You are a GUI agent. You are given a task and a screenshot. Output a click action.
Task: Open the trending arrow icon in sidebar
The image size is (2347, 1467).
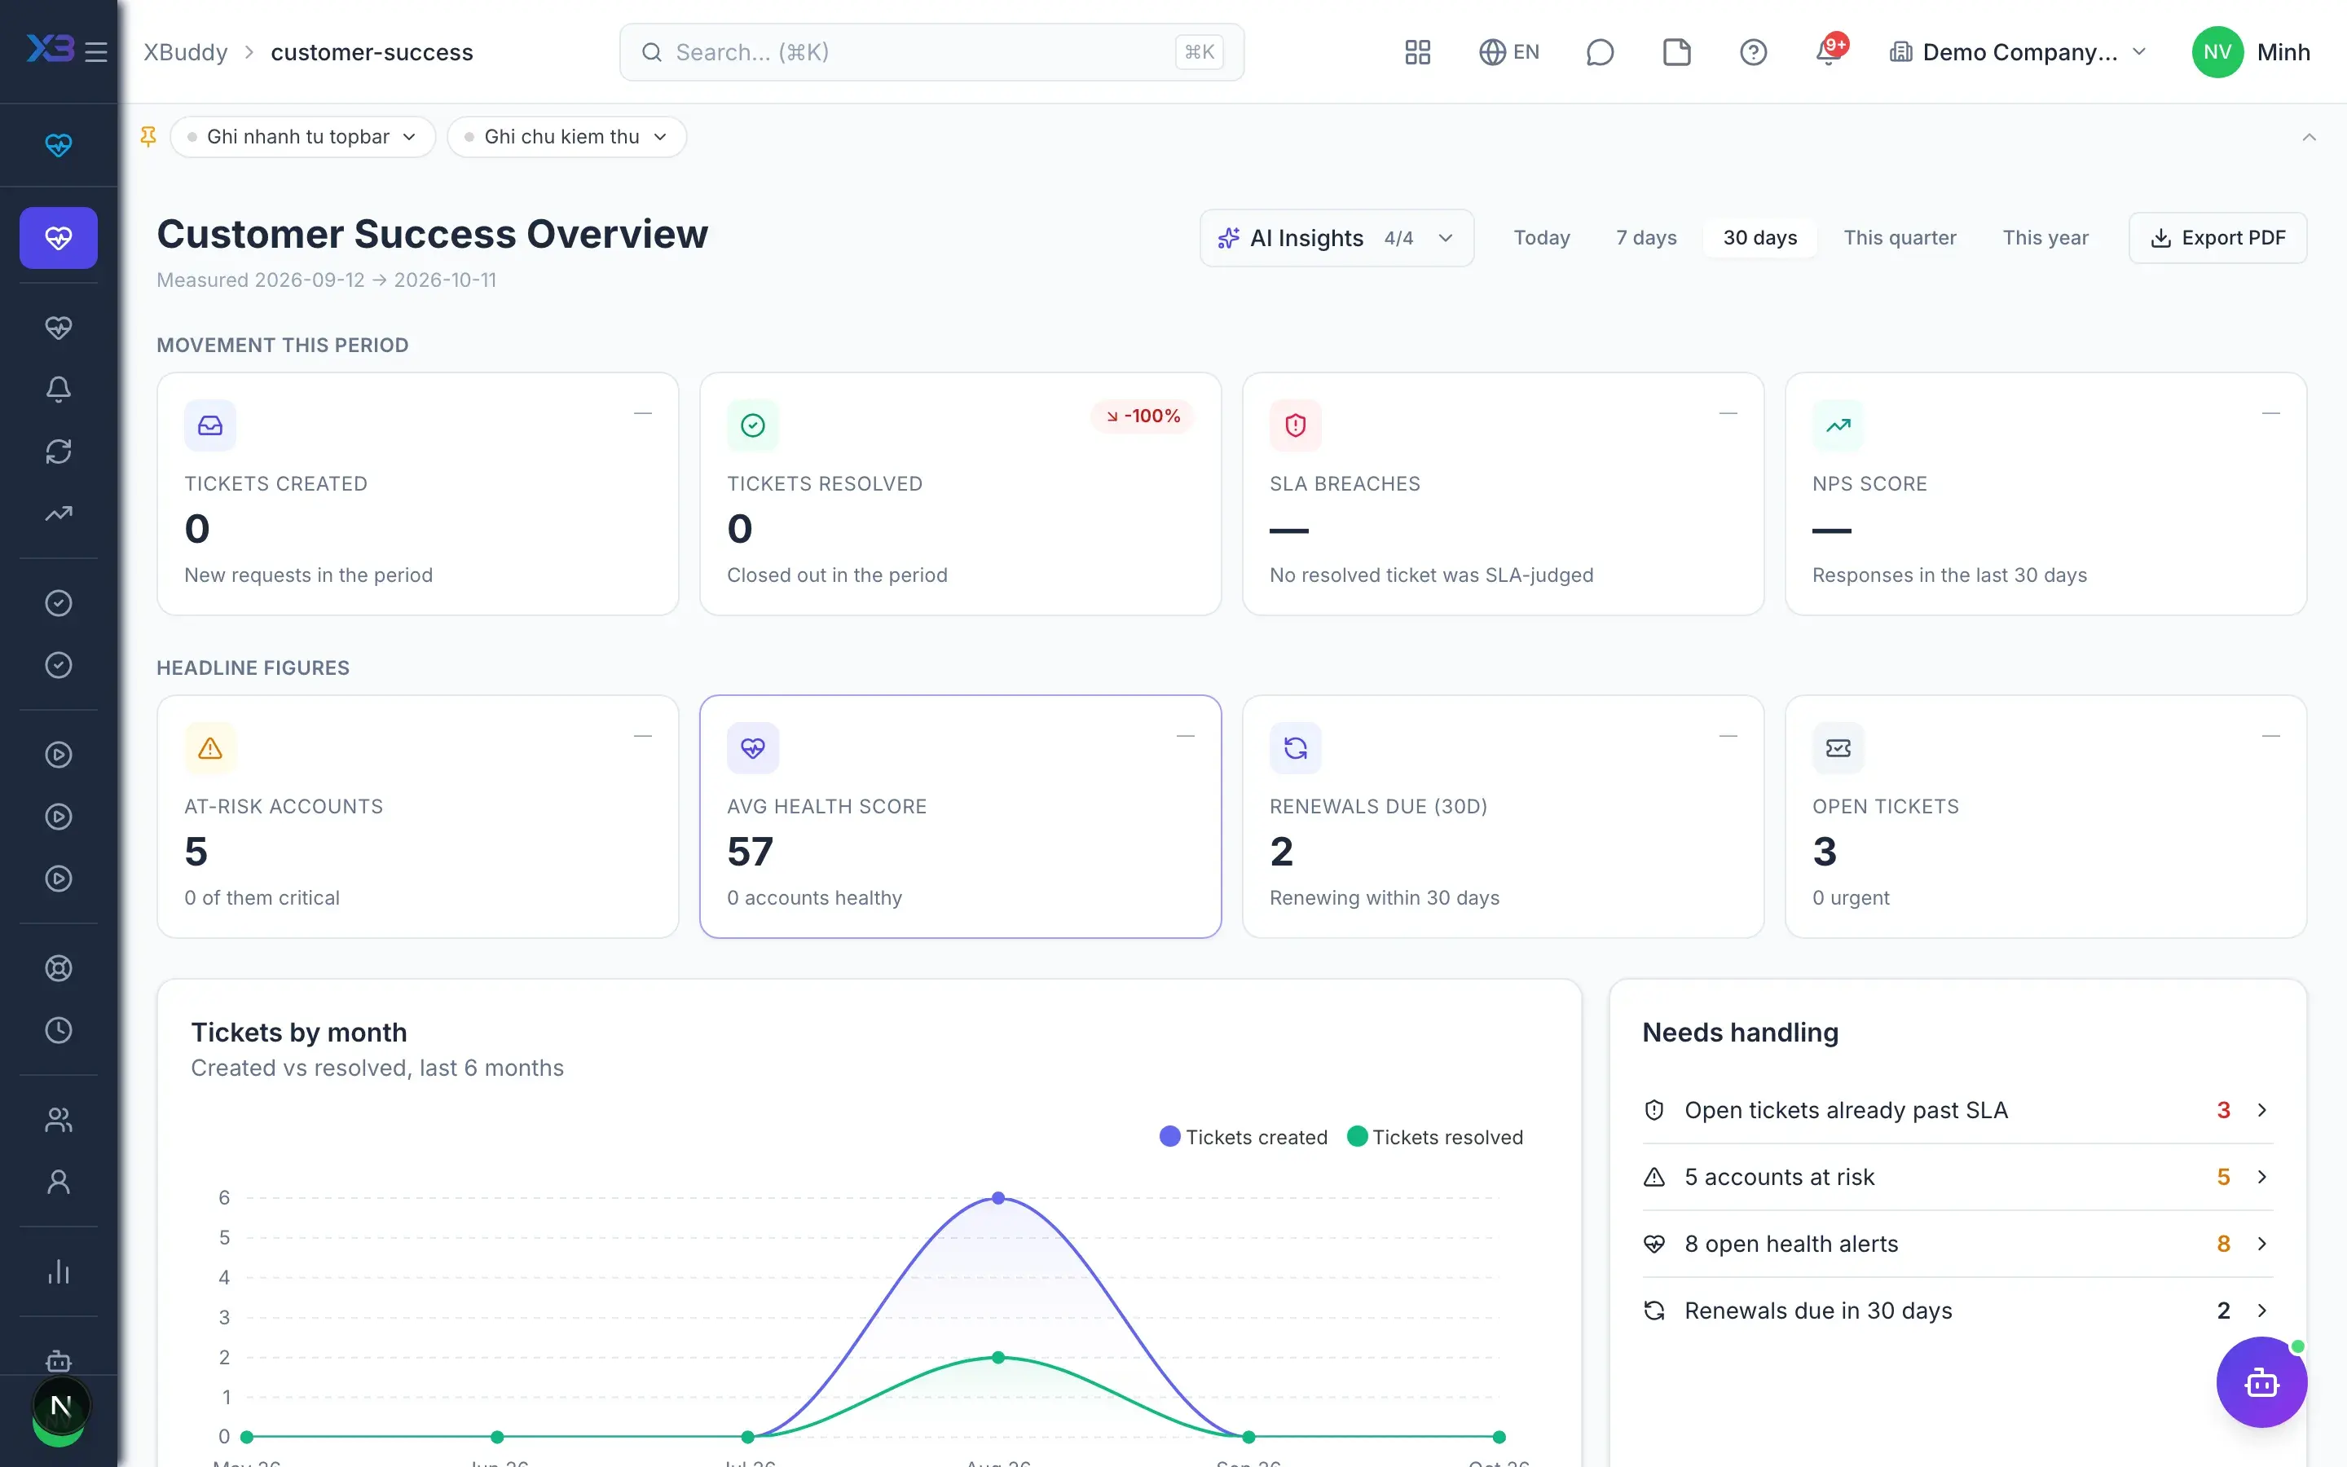pyautogui.click(x=58, y=513)
